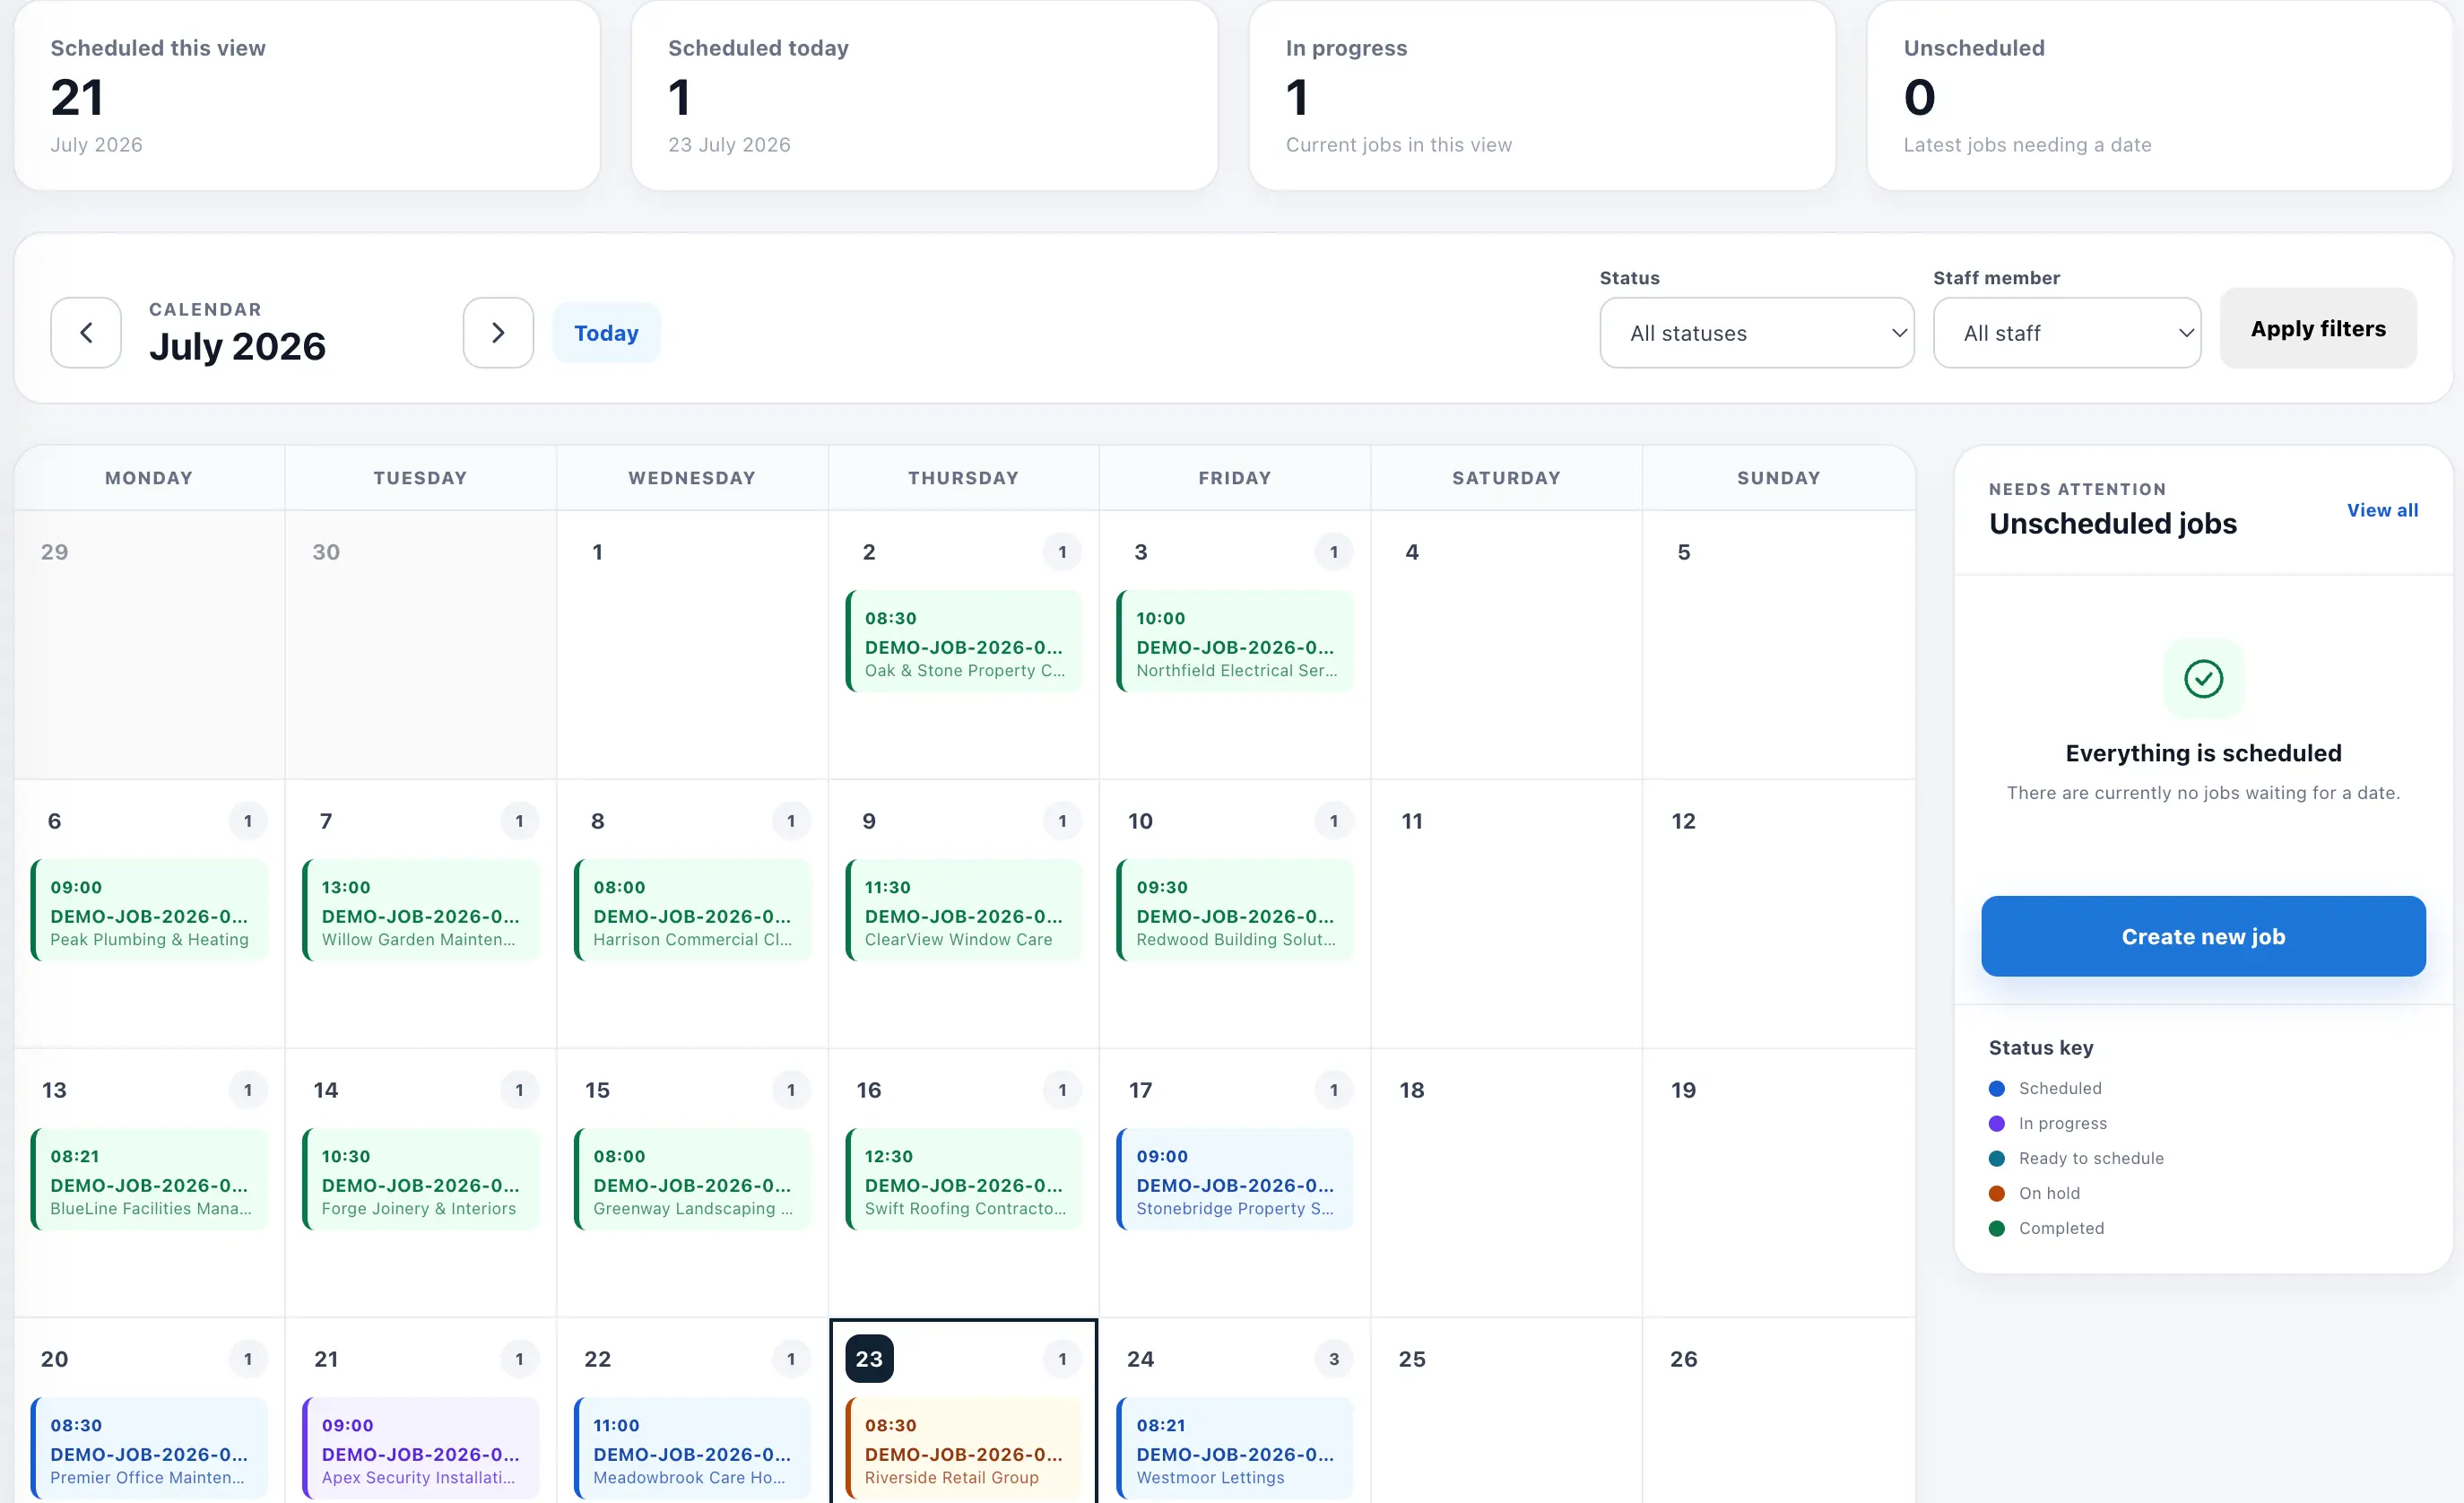
Task: Go to next month with right arrow
Action: tap(498, 332)
